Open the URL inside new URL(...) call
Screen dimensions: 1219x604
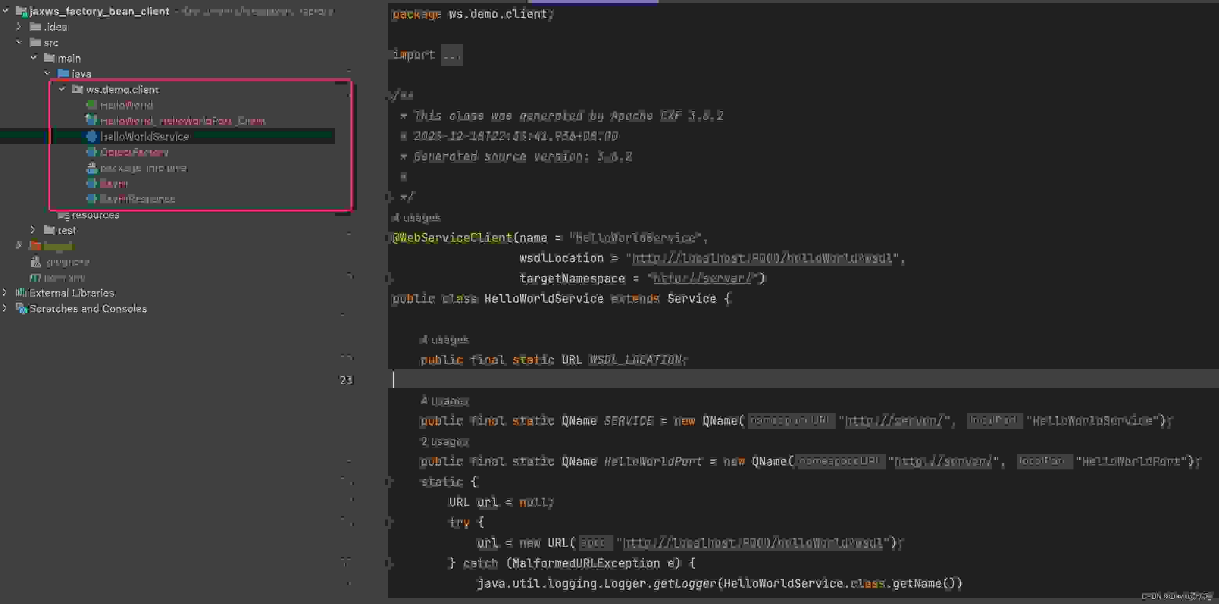753,543
